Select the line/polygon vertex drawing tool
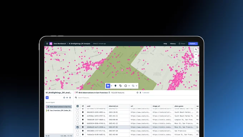 pyautogui.click(x=120, y=86)
